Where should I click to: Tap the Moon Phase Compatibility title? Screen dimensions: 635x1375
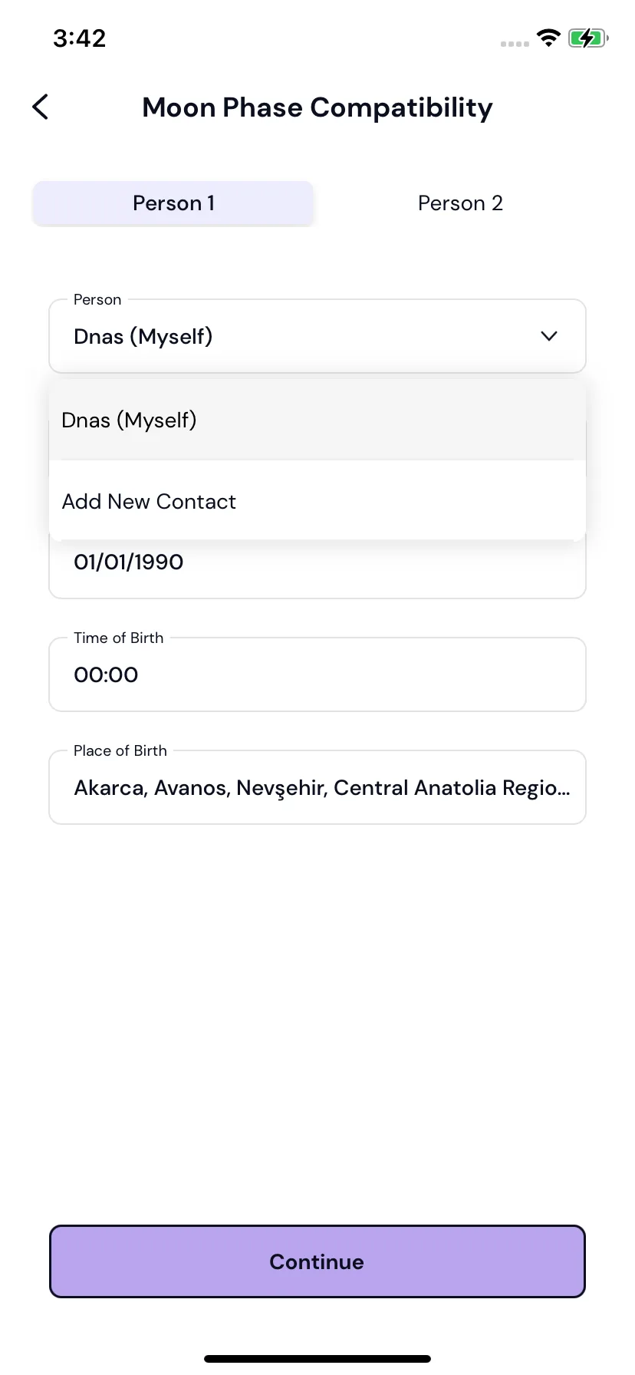coord(317,107)
